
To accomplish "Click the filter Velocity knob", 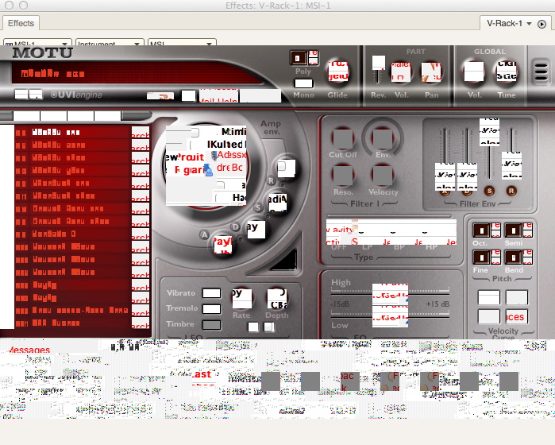I will pos(383,175).
